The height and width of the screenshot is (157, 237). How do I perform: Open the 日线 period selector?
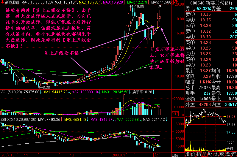click(176, 155)
